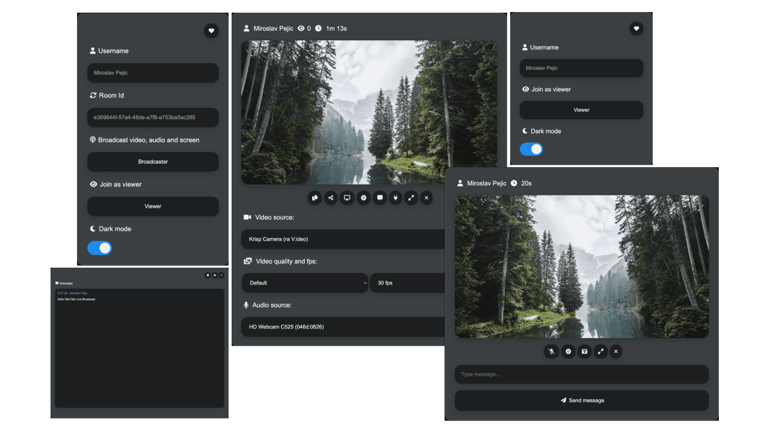Click the share room icon
770x433 pixels.
pos(331,198)
